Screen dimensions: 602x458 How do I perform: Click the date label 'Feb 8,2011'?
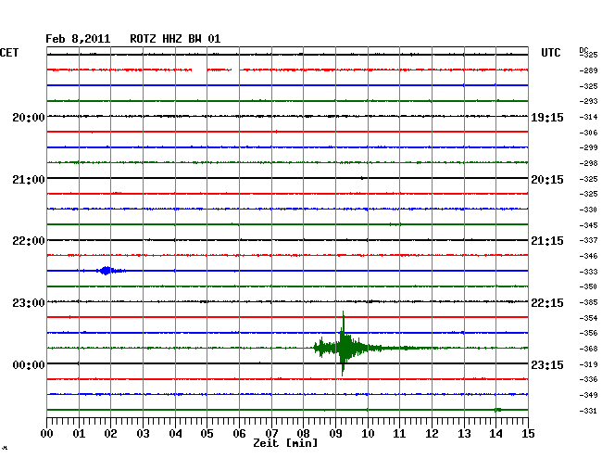pyautogui.click(x=78, y=39)
